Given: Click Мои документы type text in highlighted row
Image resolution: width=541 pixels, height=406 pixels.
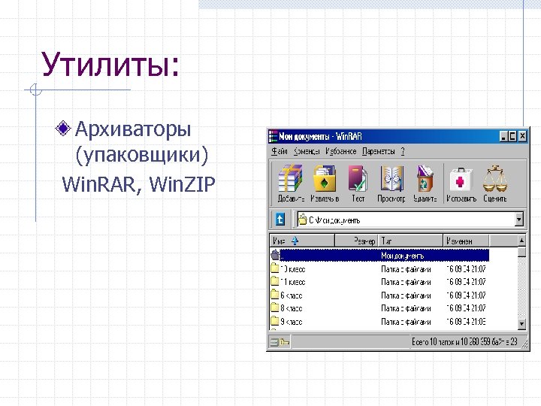Looking at the screenshot, I should [402, 256].
